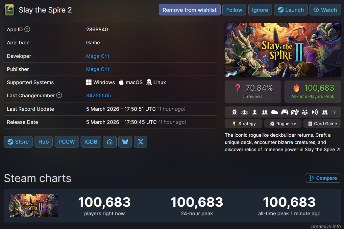Click the Linux penguin icon

(149, 82)
